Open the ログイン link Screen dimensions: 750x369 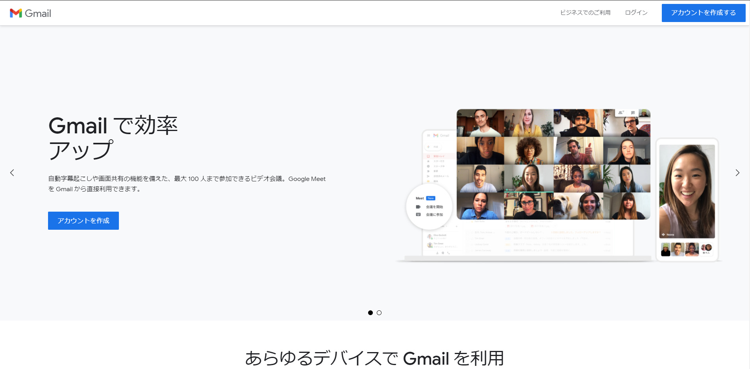pos(636,13)
